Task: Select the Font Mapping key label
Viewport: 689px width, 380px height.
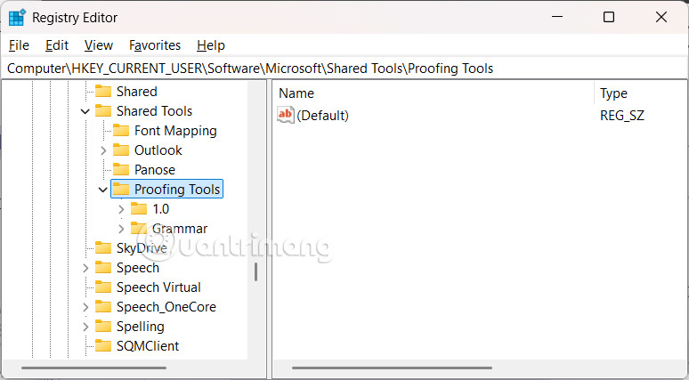Action: pyautogui.click(x=175, y=131)
